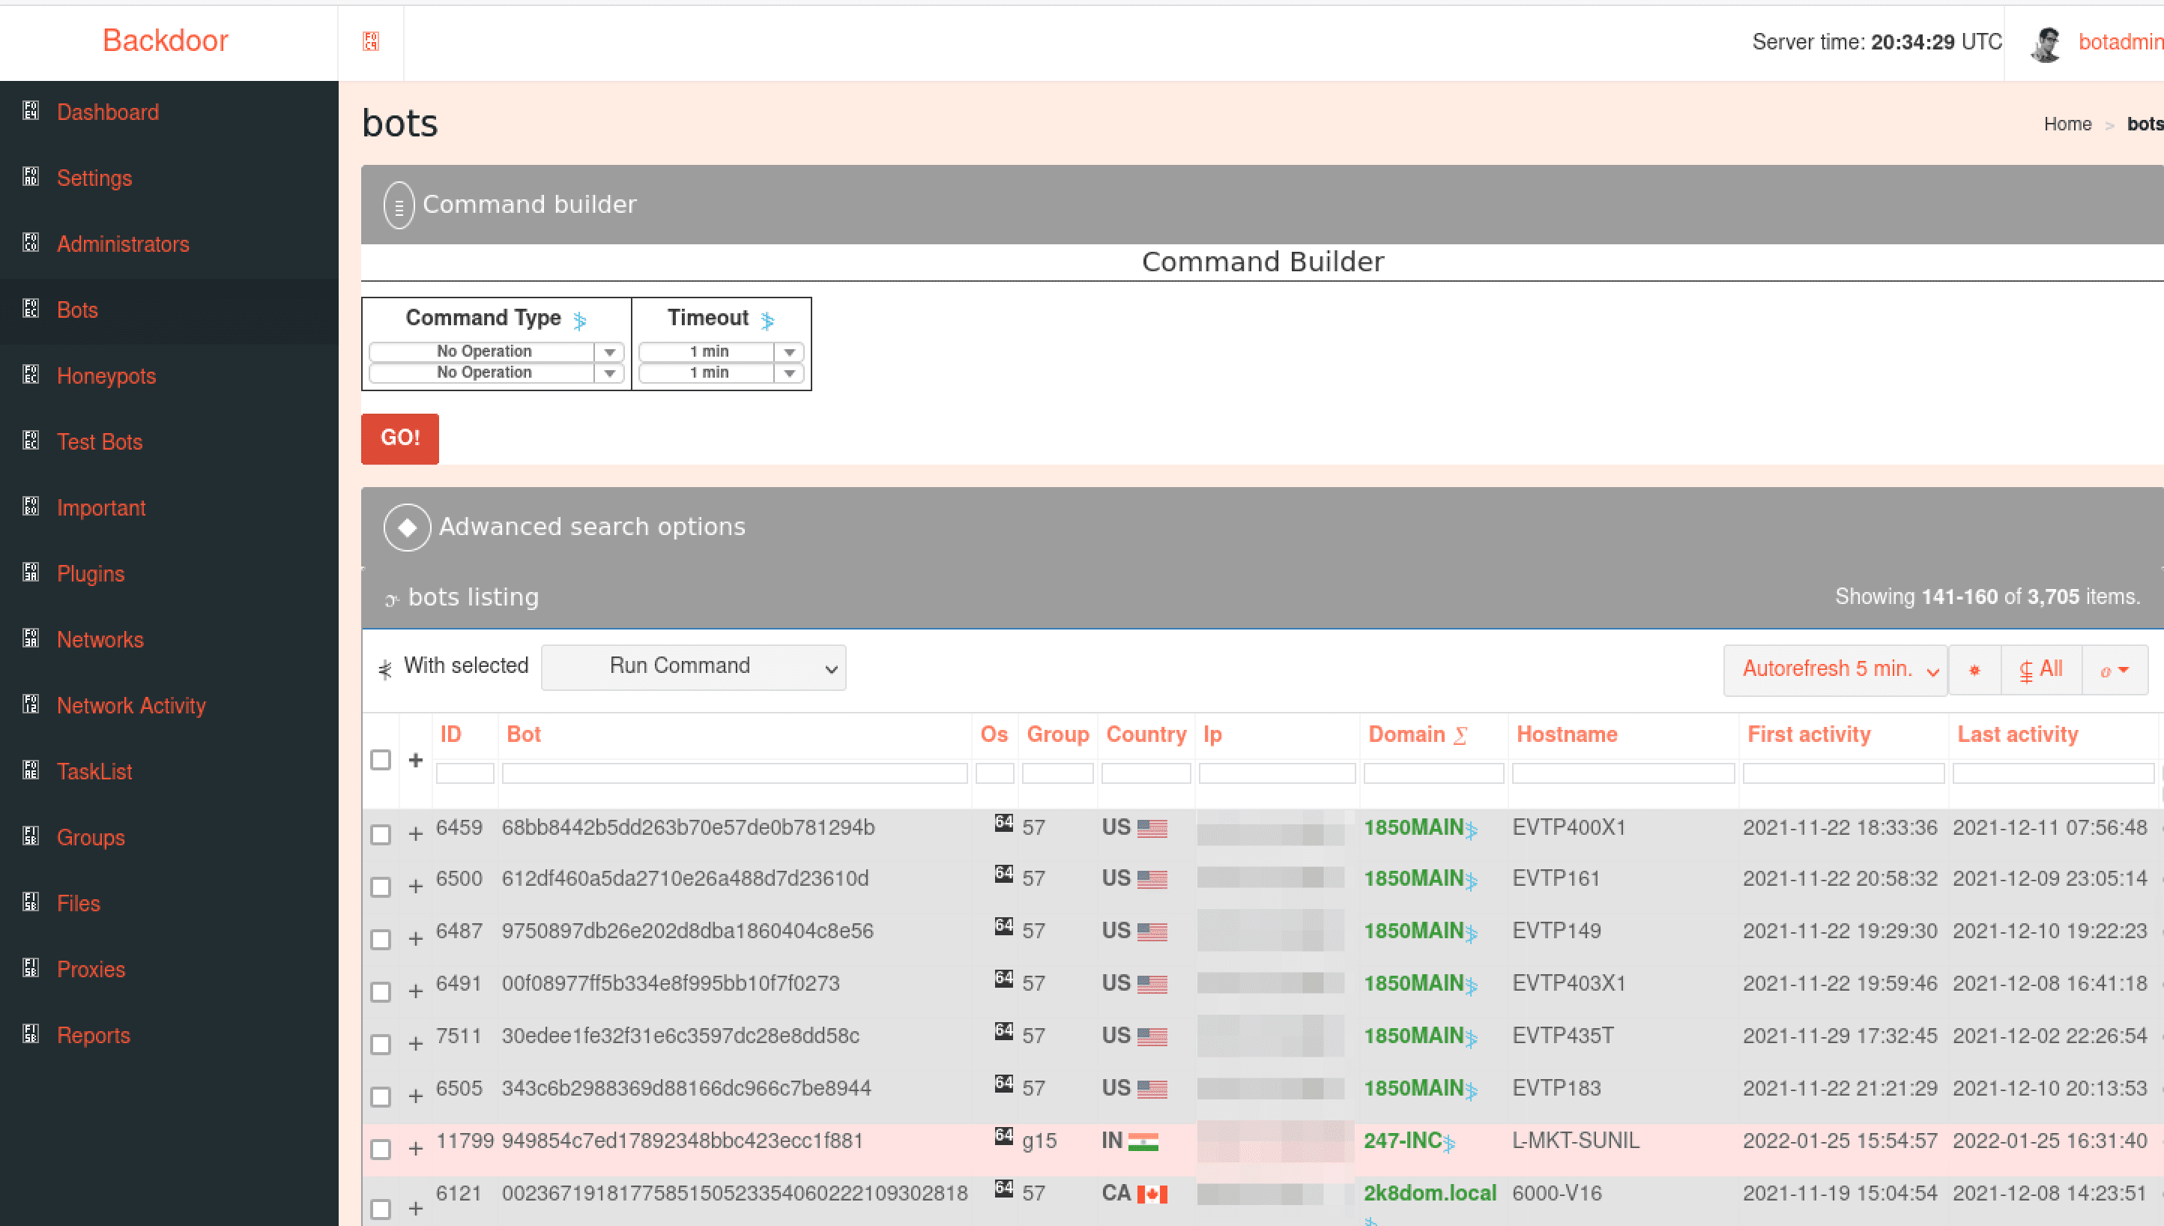The image size is (2164, 1226).
Task: Click the Administrators sidebar icon
Action: [x=31, y=243]
